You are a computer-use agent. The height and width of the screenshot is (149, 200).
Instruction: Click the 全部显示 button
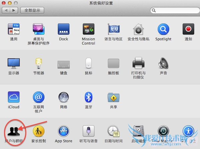click(32, 10)
